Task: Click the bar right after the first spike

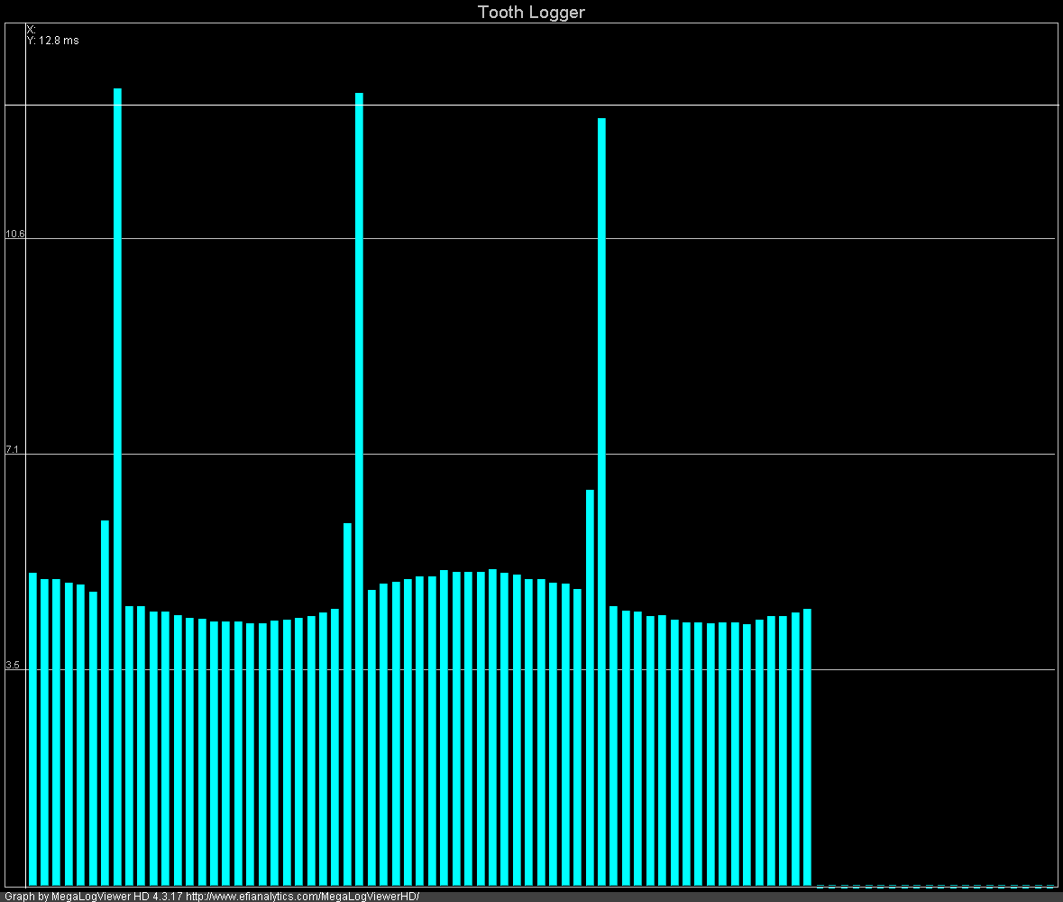Action: point(129,740)
